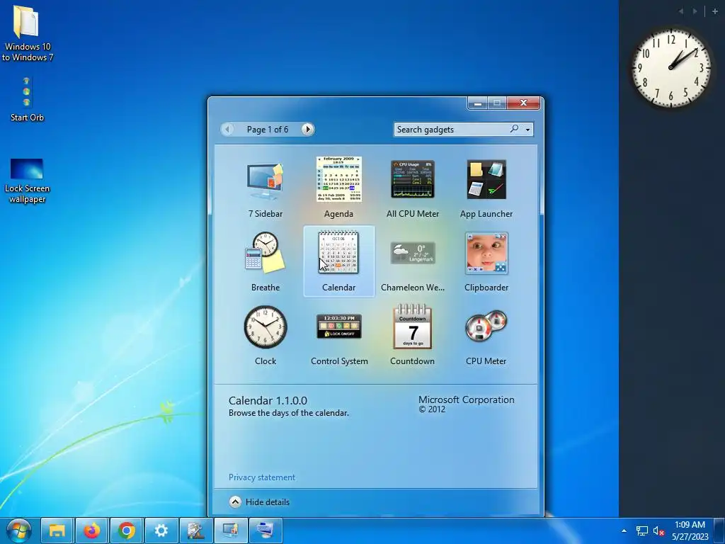Select the Clipboarder gadget
This screenshot has width=725, height=544.
pos(486,262)
